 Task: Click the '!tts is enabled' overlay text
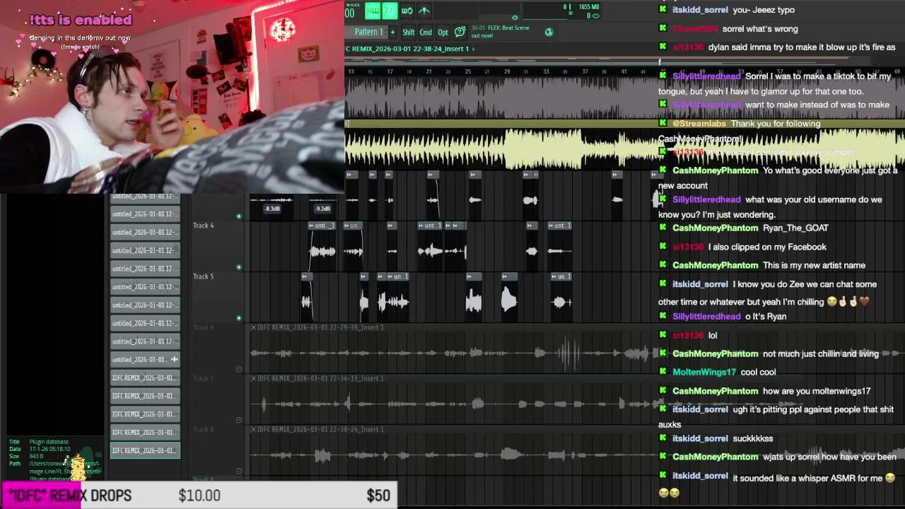point(81,20)
